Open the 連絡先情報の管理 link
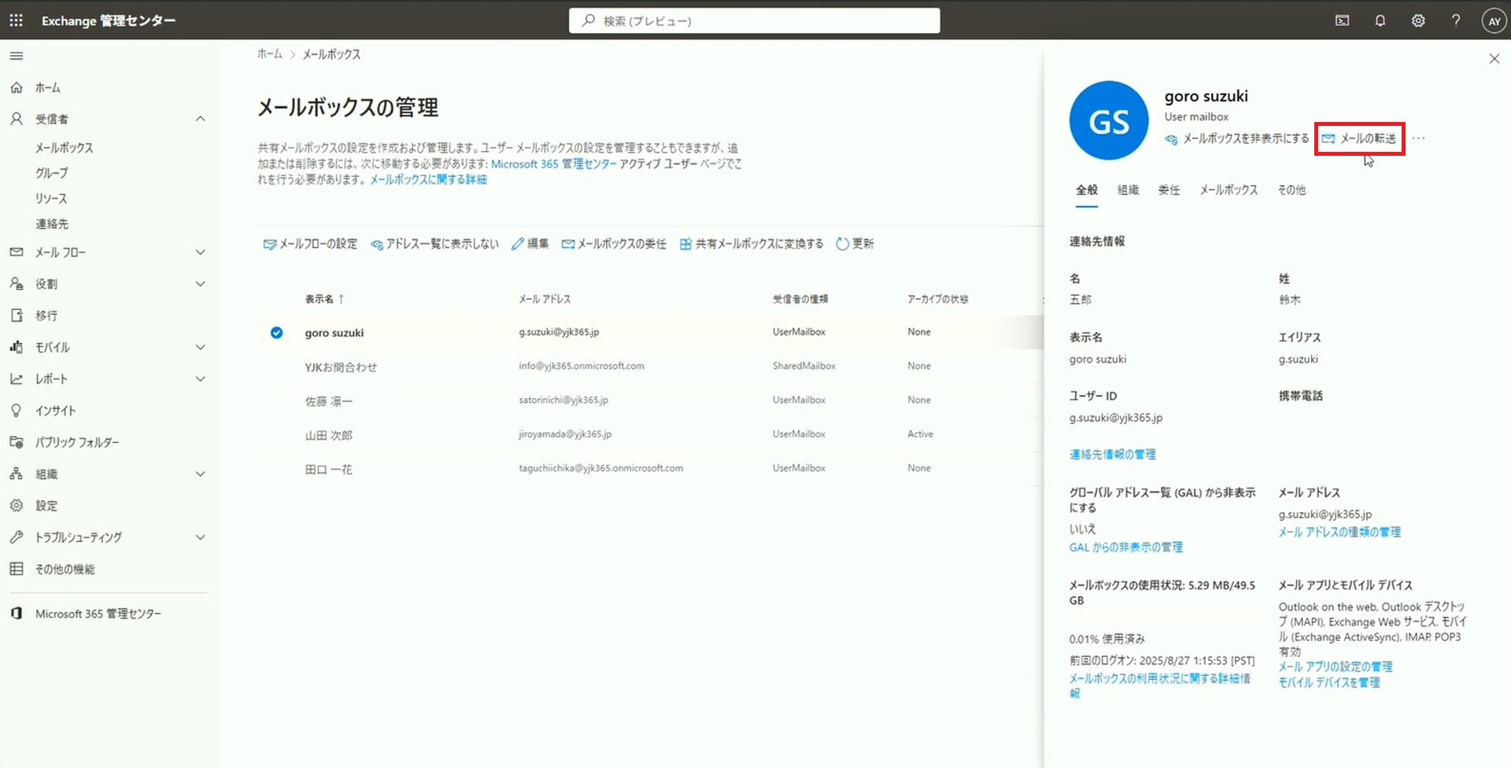 [1112, 455]
